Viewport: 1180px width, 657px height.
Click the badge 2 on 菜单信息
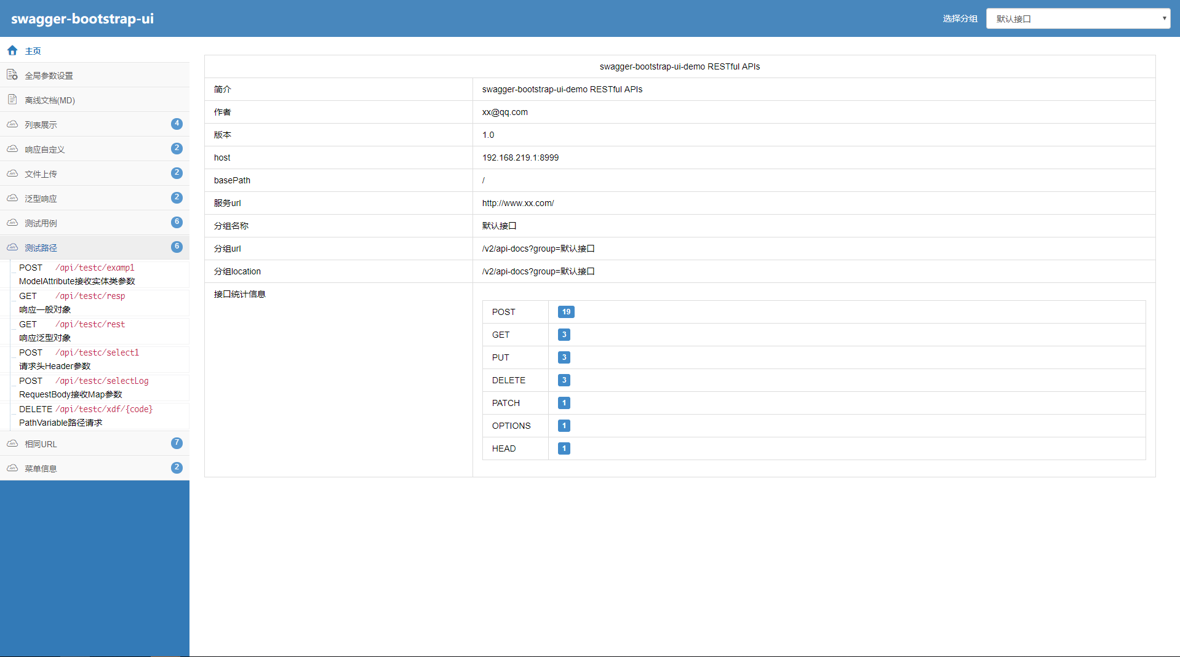click(x=177, y=468)
